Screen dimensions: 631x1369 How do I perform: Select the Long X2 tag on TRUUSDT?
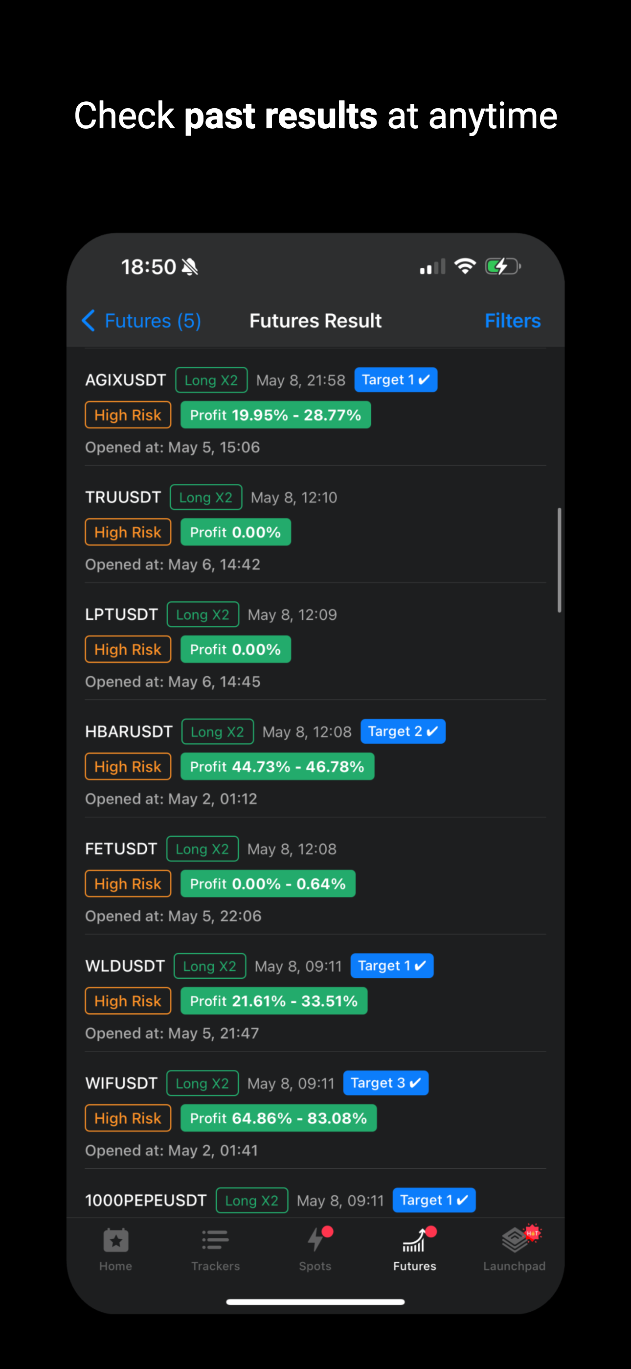coord(205,497)
